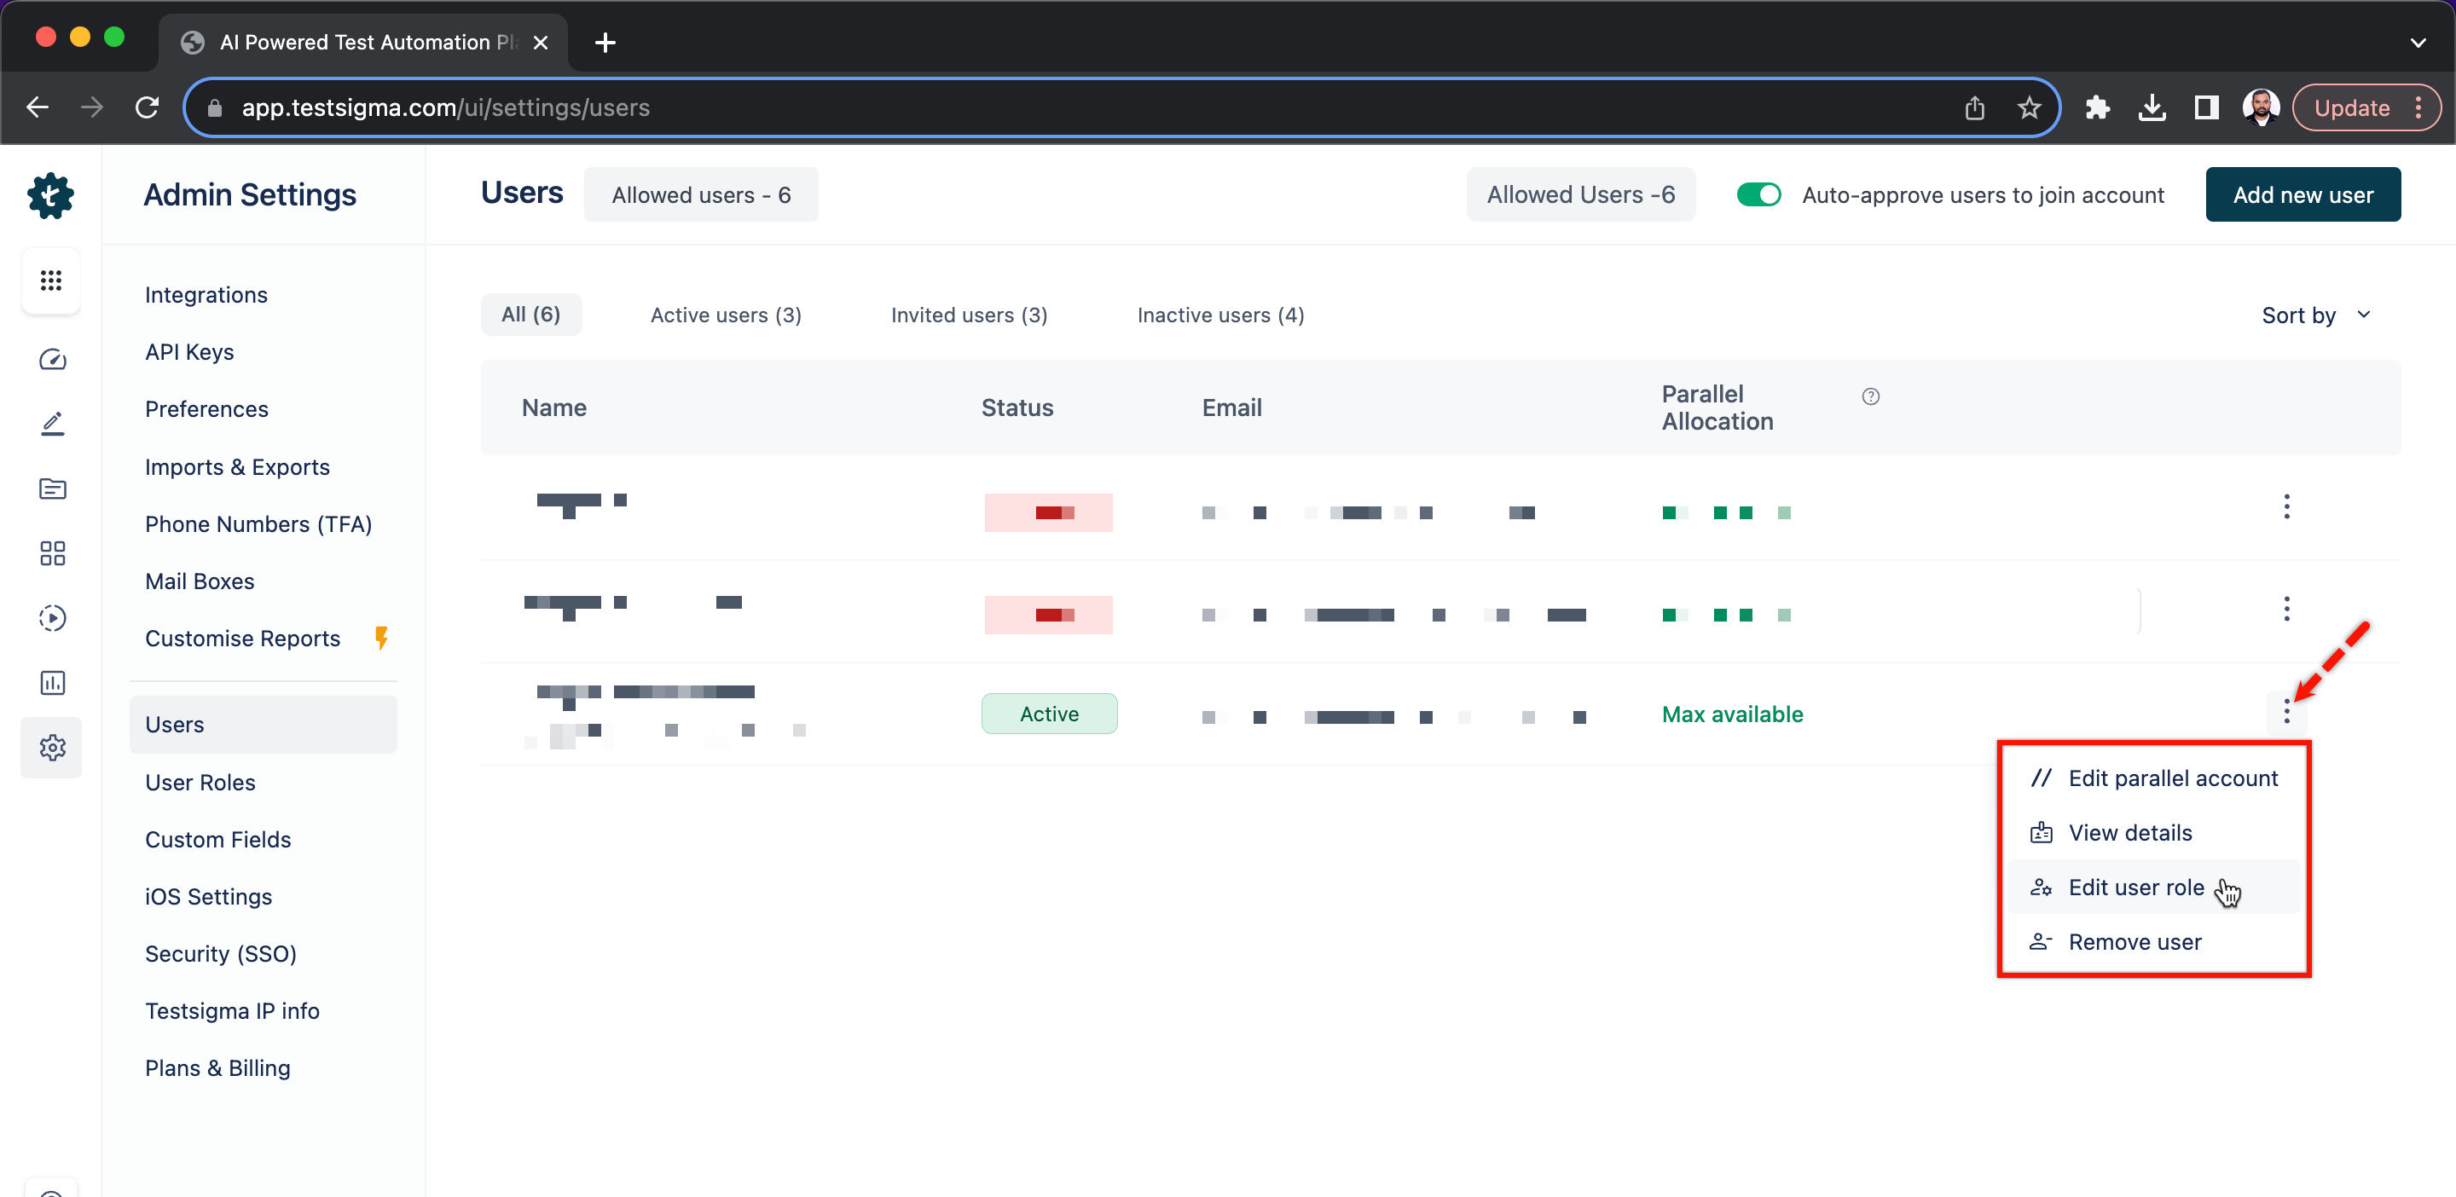Toggle Auto-approve users to join account switch
Screen dimensions: 2456x1197
click(x=1758, y=194)
